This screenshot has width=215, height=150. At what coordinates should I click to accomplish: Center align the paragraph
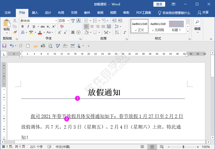coord(92,26)
